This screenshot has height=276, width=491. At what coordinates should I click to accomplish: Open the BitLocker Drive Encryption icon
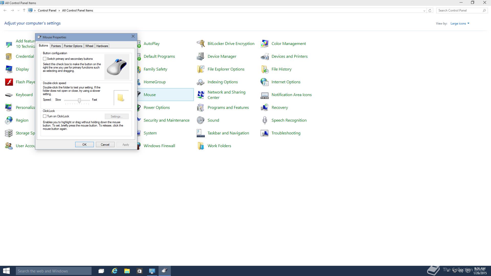[201, 43]
